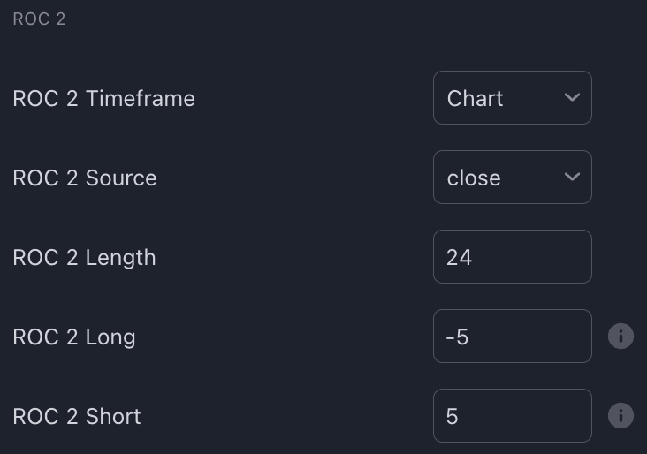The image size is (647, 454).
Task: Focus the ROC 2 Long input field
Action: (x=512, y=337)
